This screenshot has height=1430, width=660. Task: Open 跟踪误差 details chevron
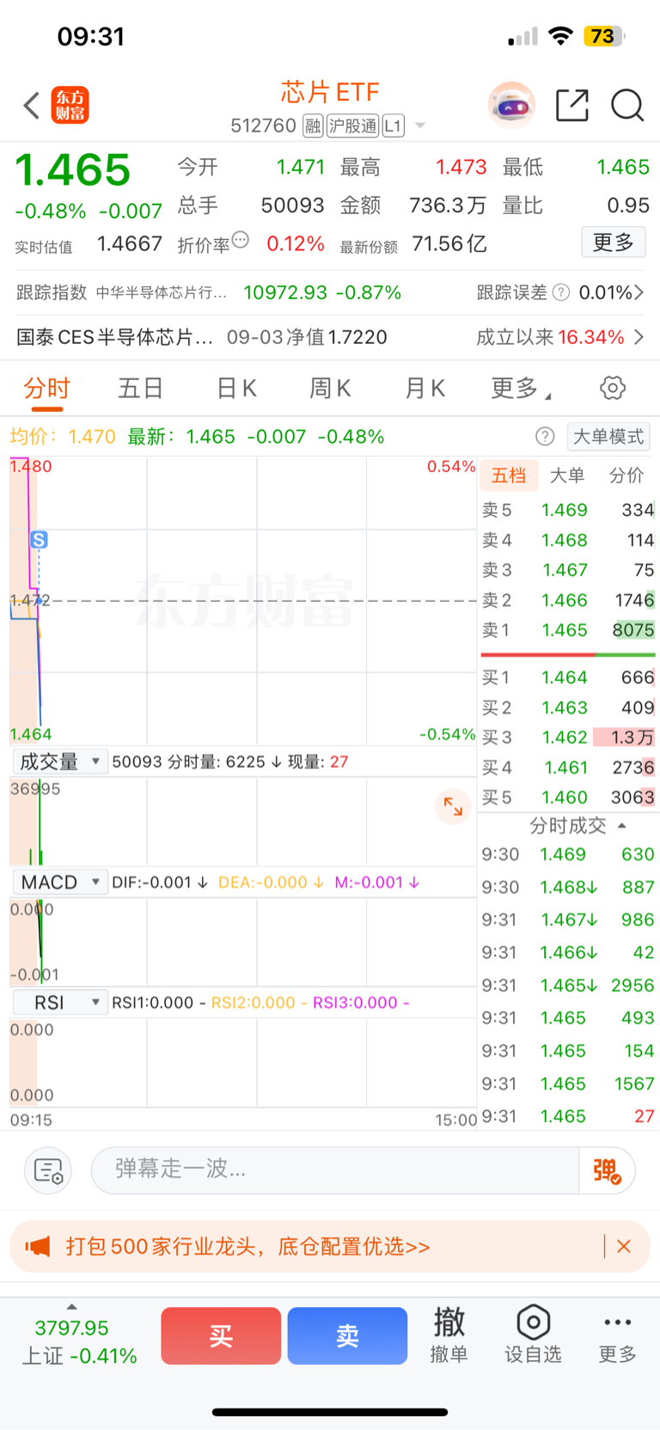tap(639, 292)
